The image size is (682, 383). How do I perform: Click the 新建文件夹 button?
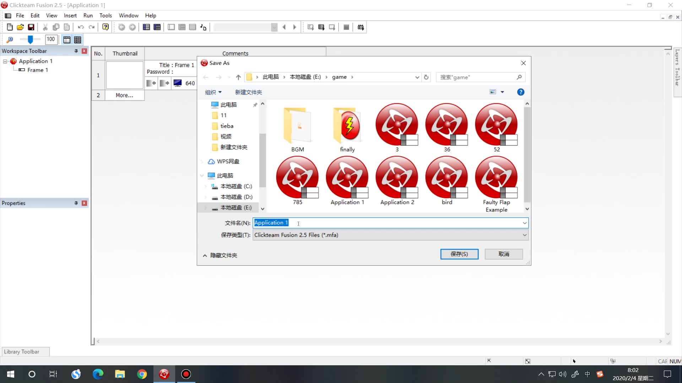coord(248,92)
